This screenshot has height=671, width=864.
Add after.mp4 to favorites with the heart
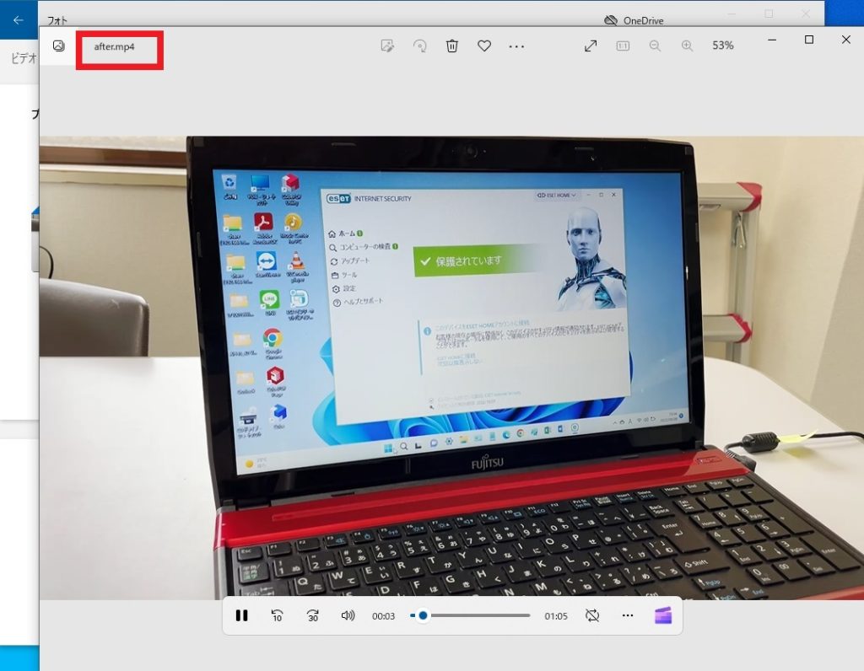484,46
